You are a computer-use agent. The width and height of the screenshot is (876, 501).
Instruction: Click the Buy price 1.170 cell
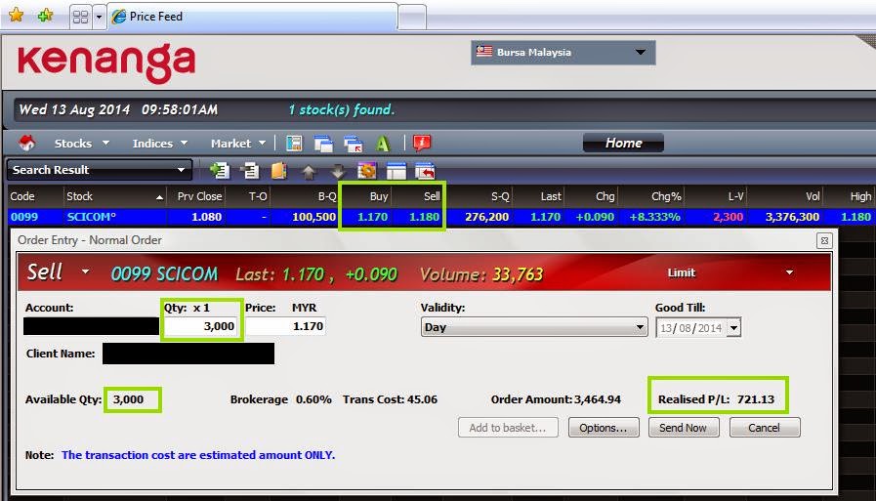[373, 217]
